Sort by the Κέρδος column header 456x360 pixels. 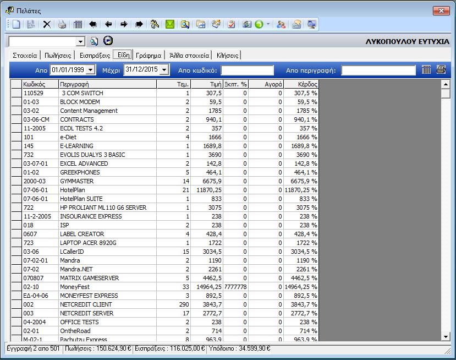(x=301, y=84)
